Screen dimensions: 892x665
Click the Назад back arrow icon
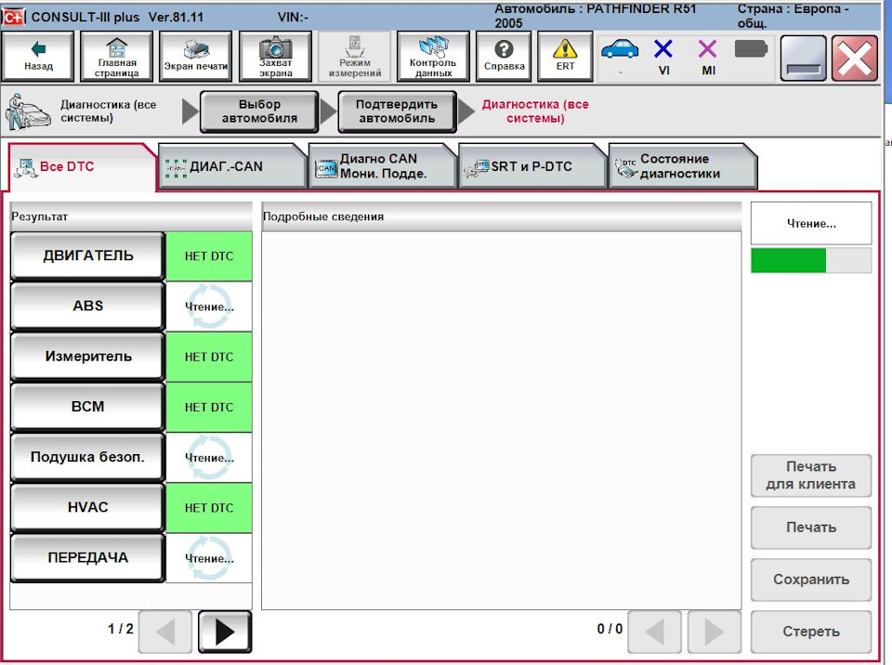pyautogui.click(x=38, y=49)
